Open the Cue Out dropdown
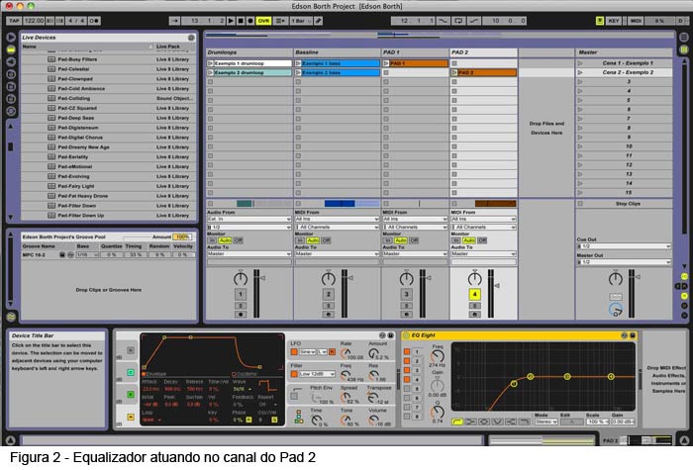 624,246
